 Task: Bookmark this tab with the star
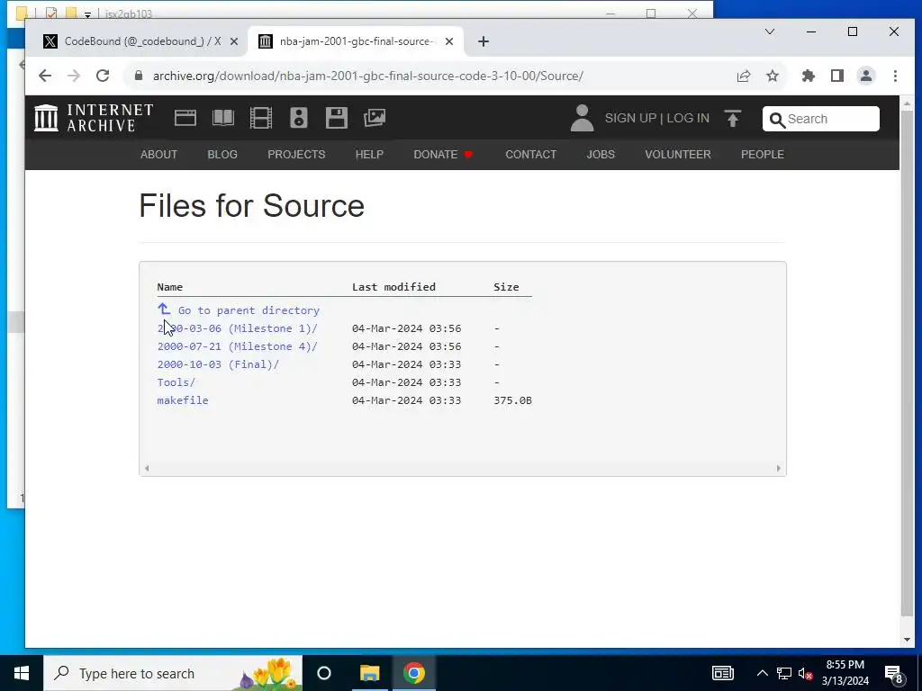[772, 76]
